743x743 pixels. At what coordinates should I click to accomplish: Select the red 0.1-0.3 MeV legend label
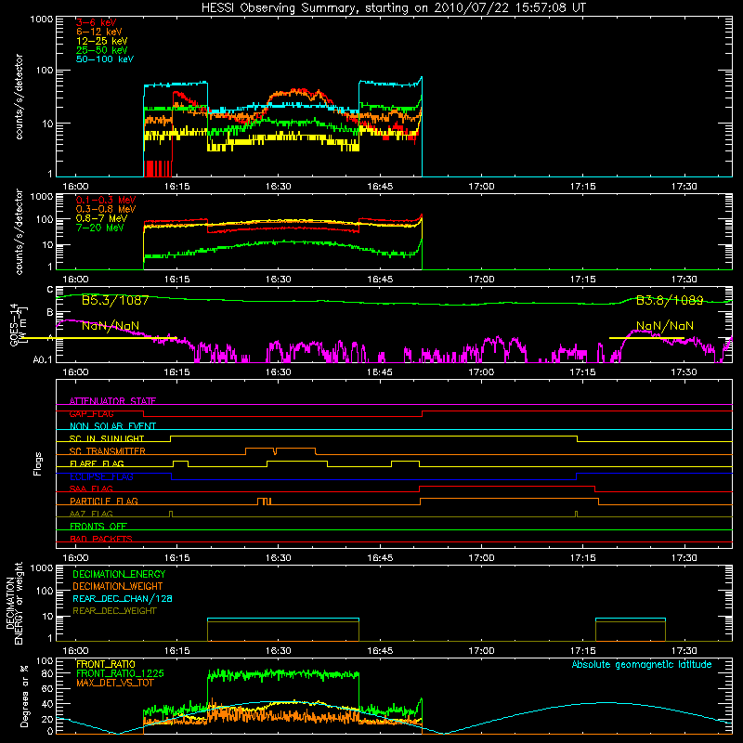click(x=106, y=200)
